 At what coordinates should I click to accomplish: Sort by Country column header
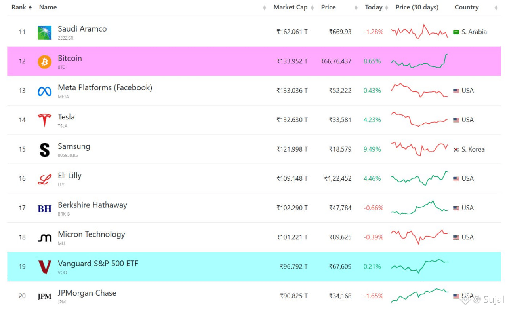[x=467, y=7]
